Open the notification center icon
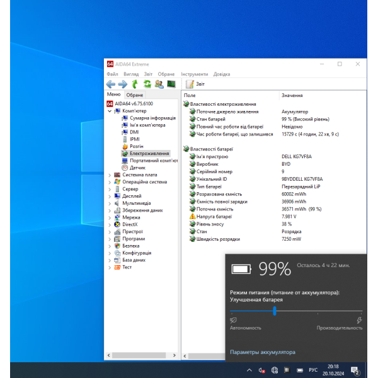Screen dimensions: 378x378 click(x=355, y=370)
